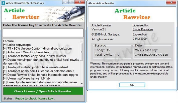Click the 'Total rewrite : 49' statistic

tap(107, 55)
